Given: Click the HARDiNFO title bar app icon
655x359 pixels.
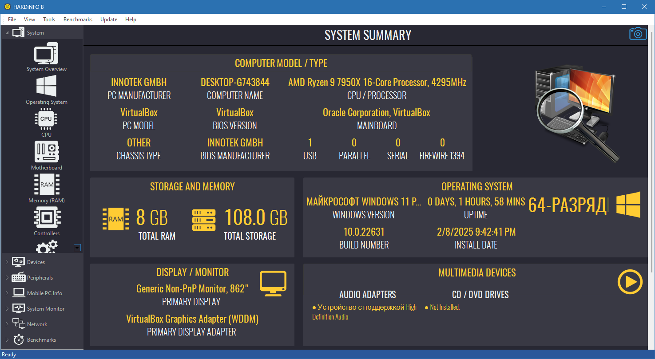Looking at the screenshot, I should pos(7,7).
